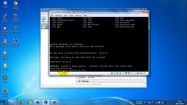Click the hard disk activity status icon
The height and width of the screenshot is (105, 187).
[112, 73]
